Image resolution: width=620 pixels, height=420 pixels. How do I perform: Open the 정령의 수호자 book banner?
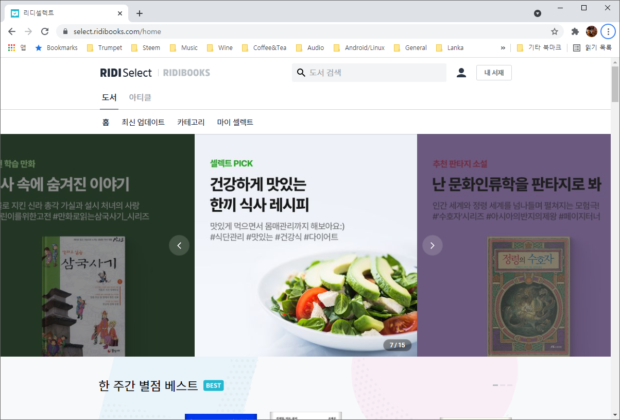coord(514,245)
